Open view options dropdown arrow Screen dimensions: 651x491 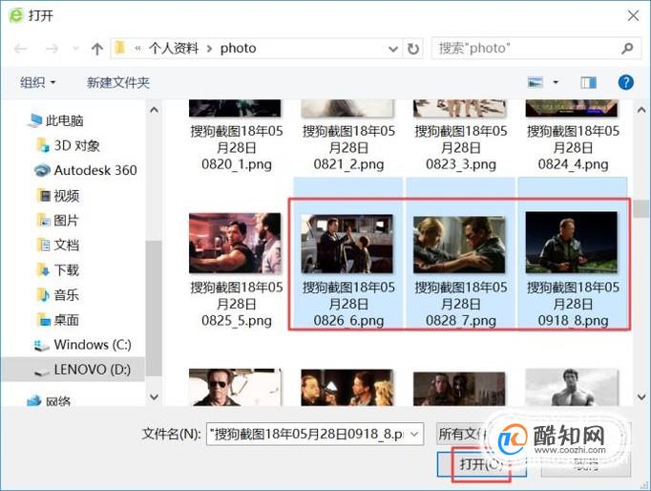click(556, 82)
